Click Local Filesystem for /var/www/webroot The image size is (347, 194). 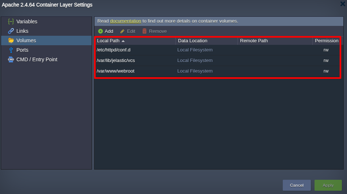[195, 71]
